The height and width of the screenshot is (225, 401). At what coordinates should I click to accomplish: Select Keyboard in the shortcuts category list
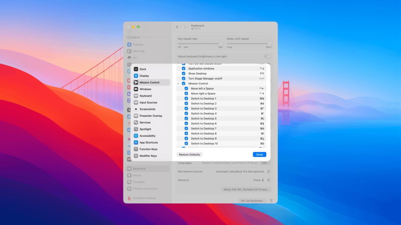click(151, 96)
